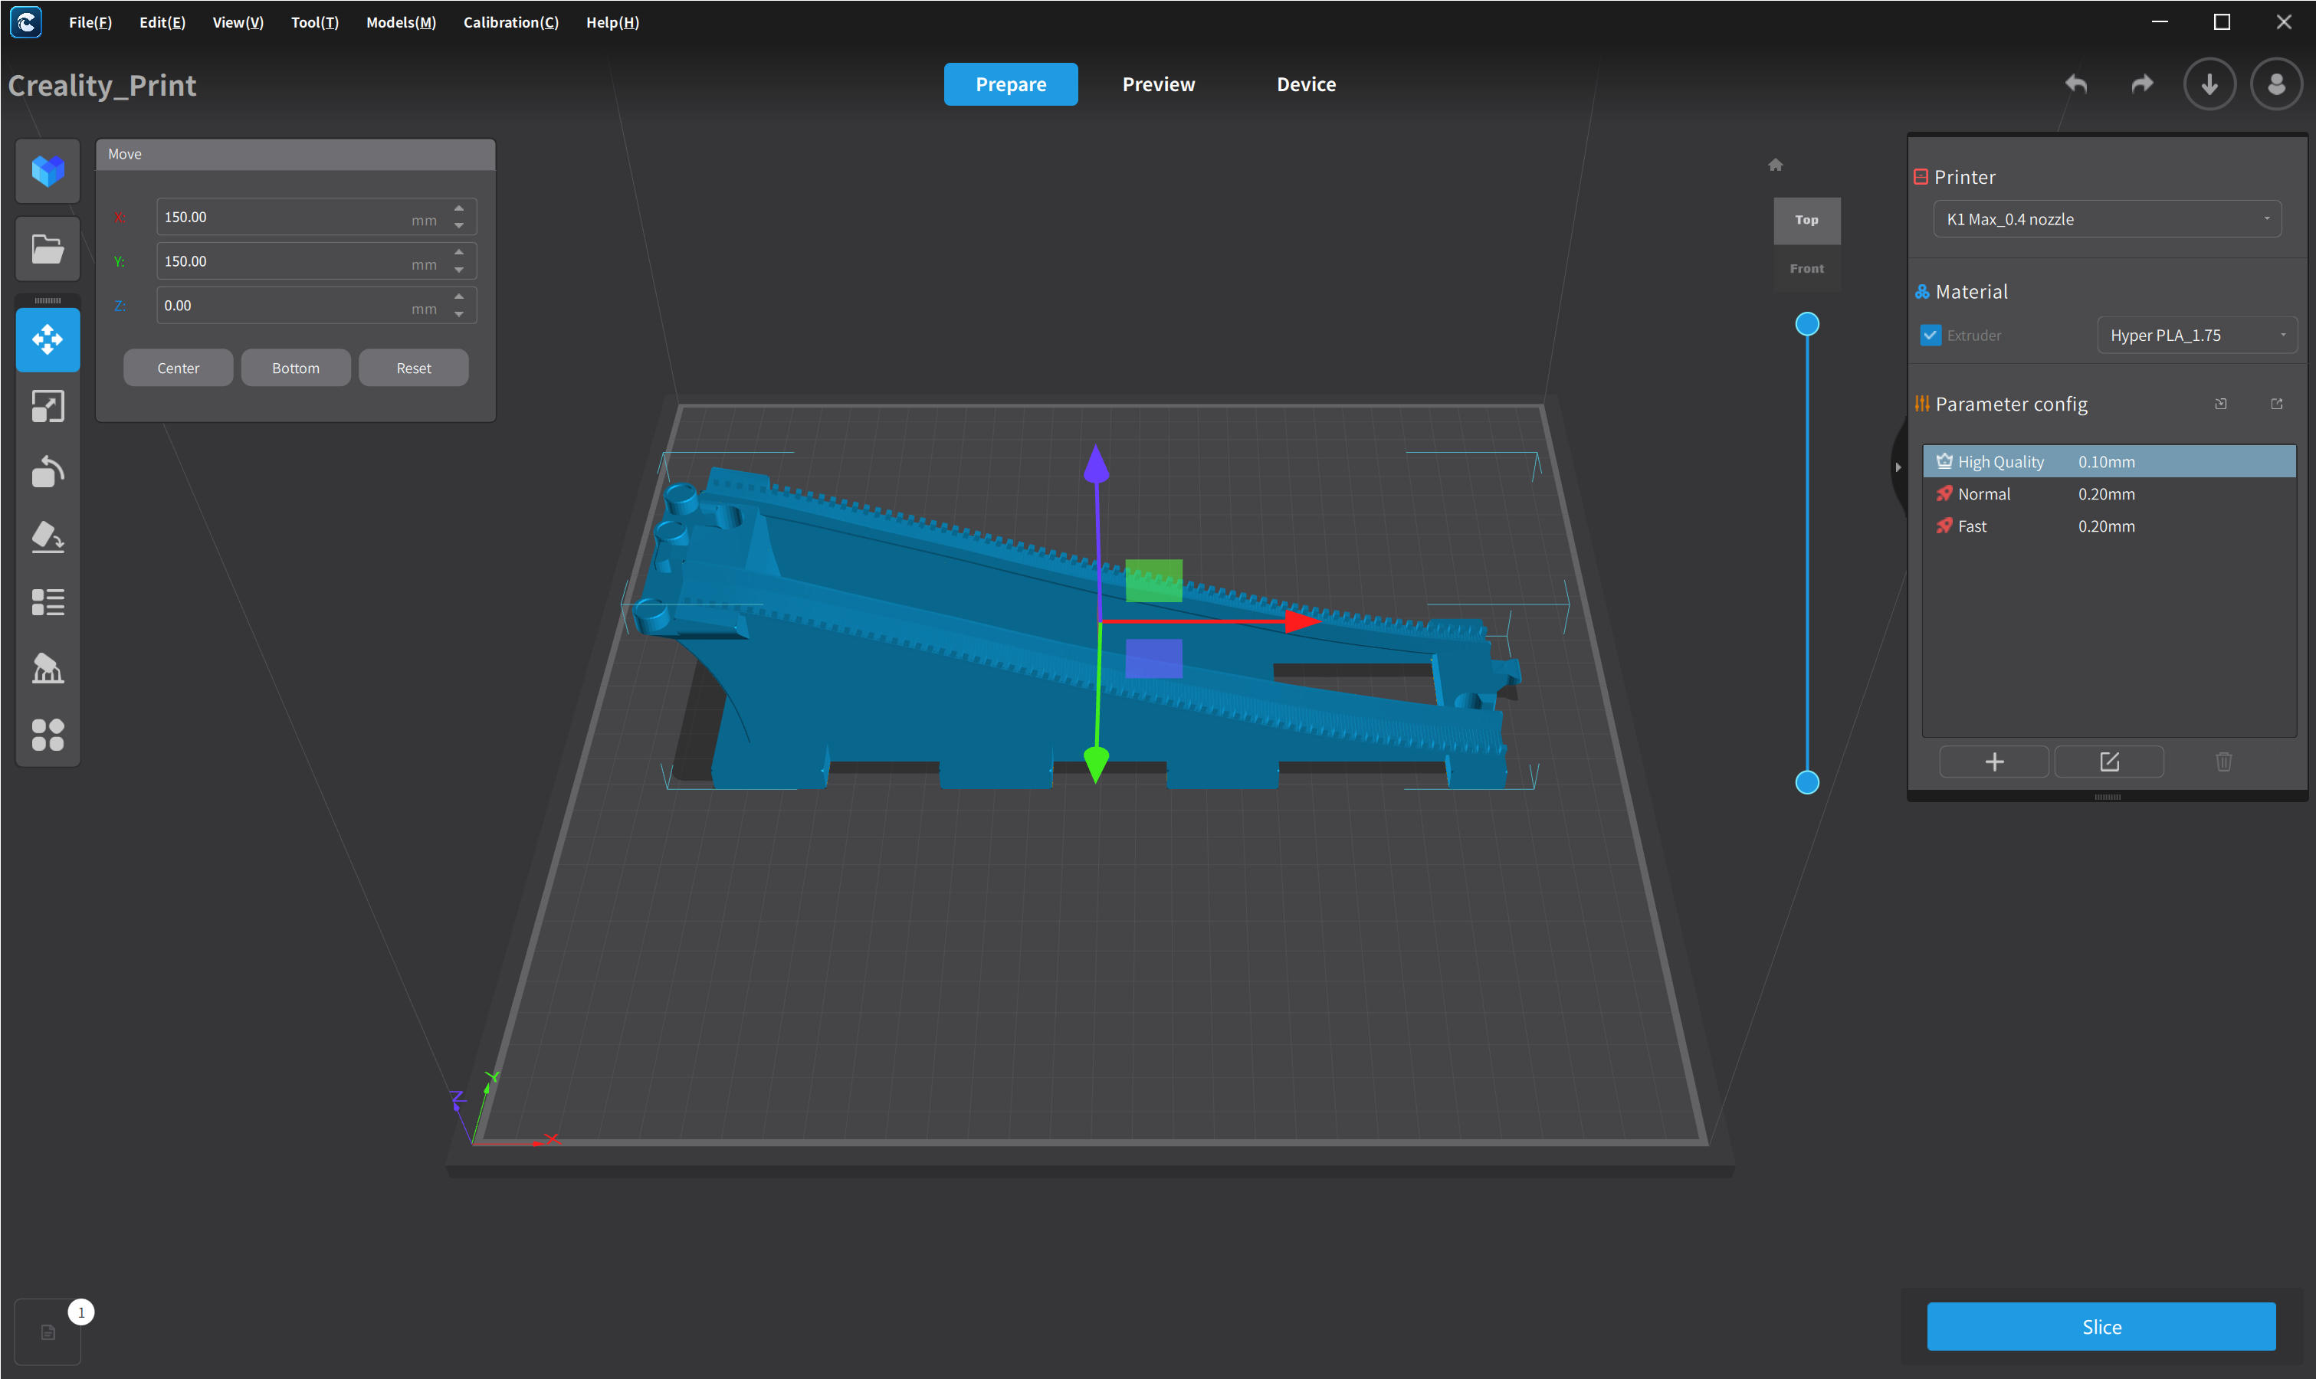Select the Normal 0.20mm profile
The width and height of the screenshot is (2316, 1379).
(x=2109, y=494)
